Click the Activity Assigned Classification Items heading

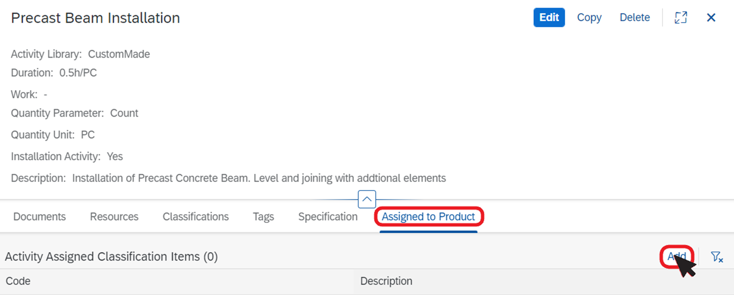click(x=111, y=257)
